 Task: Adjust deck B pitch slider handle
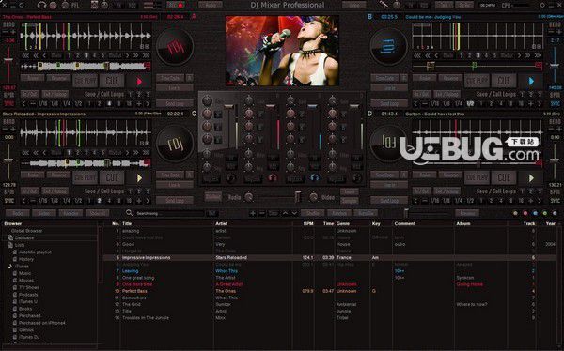555,65
